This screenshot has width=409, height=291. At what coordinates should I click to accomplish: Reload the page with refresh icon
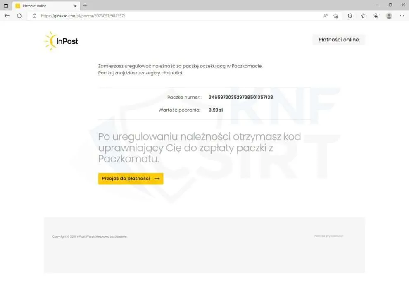click(19, 16)
